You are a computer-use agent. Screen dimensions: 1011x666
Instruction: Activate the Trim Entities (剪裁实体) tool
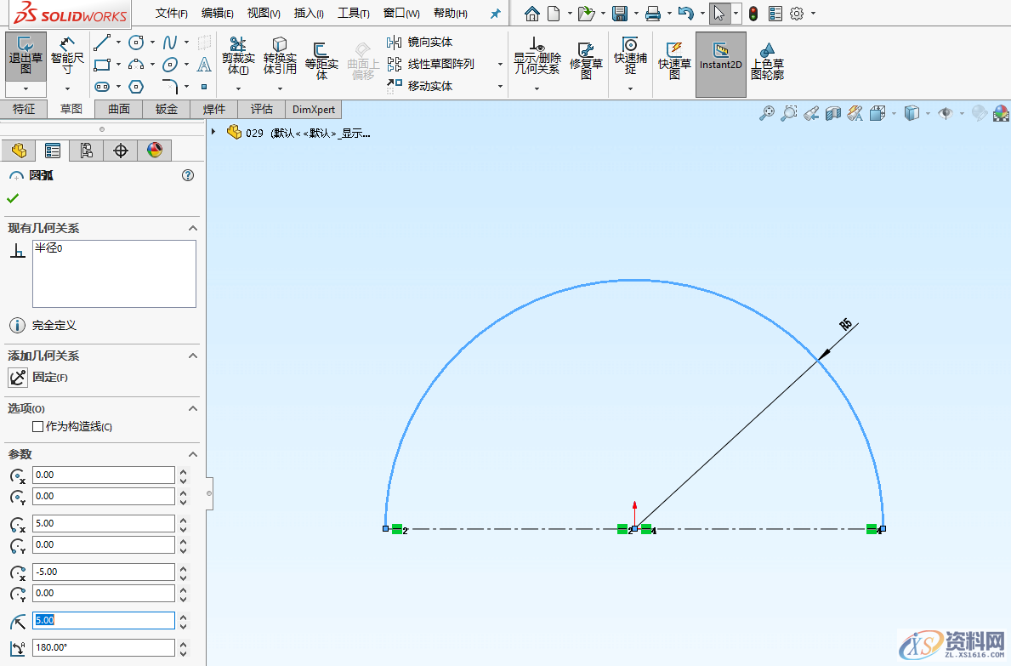pyautogui.click(x=238, y=56)
